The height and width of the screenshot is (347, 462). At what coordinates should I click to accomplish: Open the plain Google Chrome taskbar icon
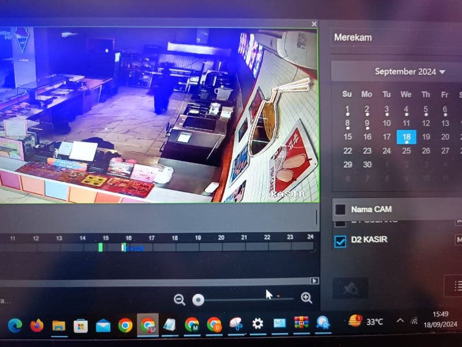(x=125, y=326)
